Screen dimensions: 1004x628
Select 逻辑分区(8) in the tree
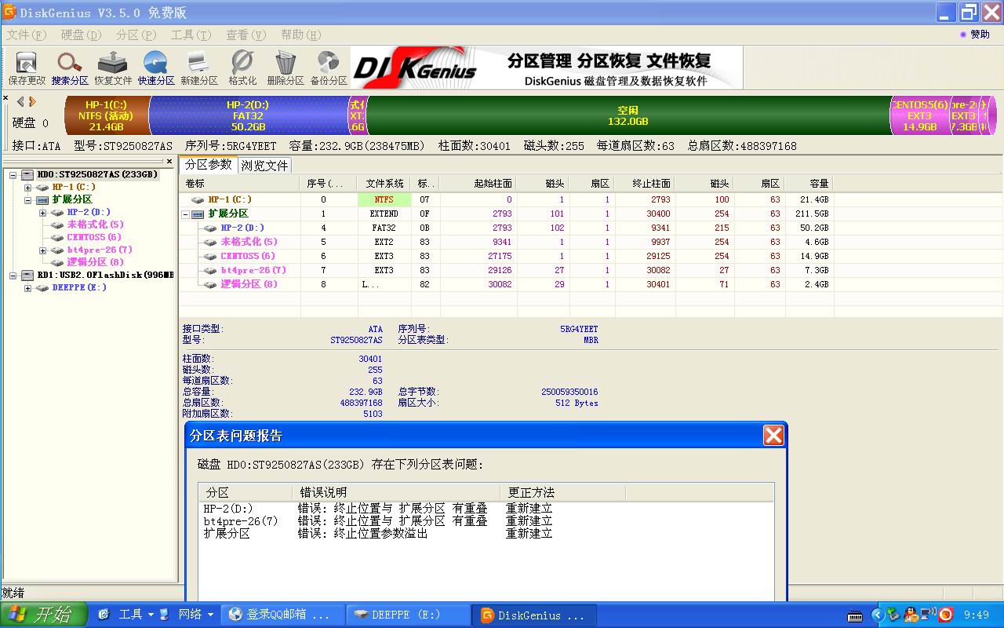95,262
